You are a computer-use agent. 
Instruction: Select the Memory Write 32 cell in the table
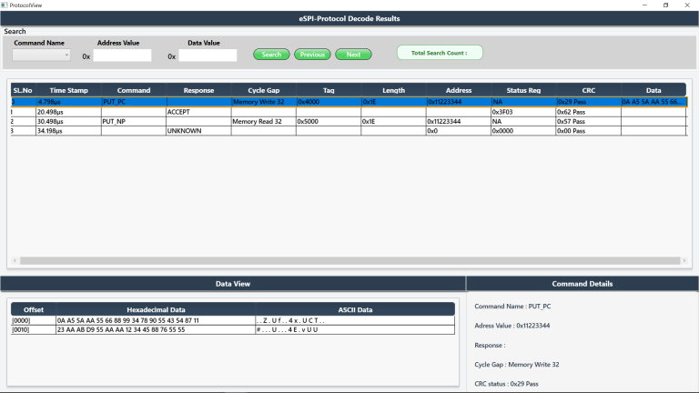(263, 102)
